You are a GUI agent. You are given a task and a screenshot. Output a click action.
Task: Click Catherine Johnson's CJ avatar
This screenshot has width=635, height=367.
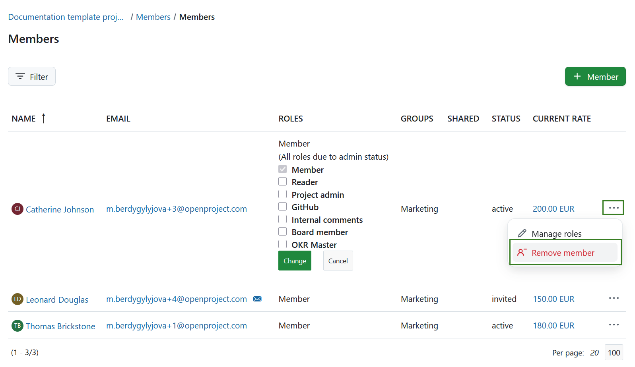17,209
